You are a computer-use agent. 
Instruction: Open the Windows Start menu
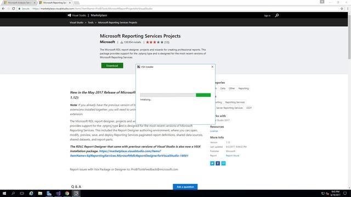coord(4,193)
